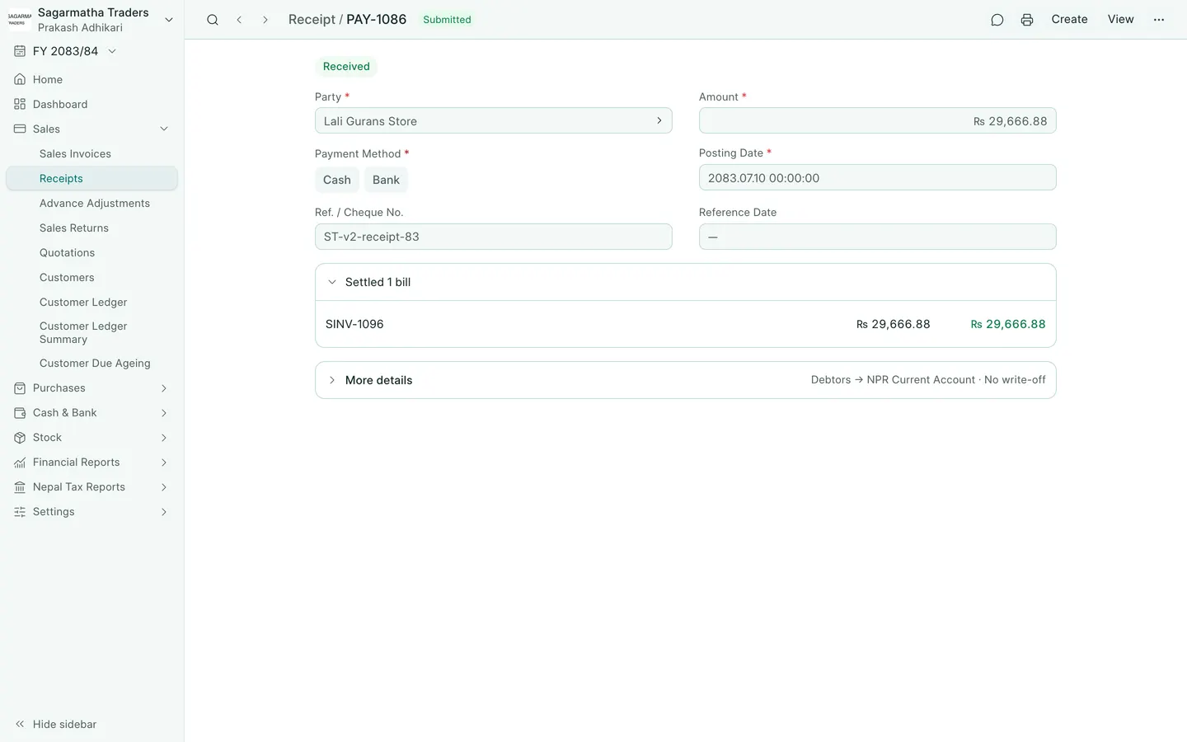Click the Received status tag
The height and width of the screenshot is (742, 1187).
point(346,67)
